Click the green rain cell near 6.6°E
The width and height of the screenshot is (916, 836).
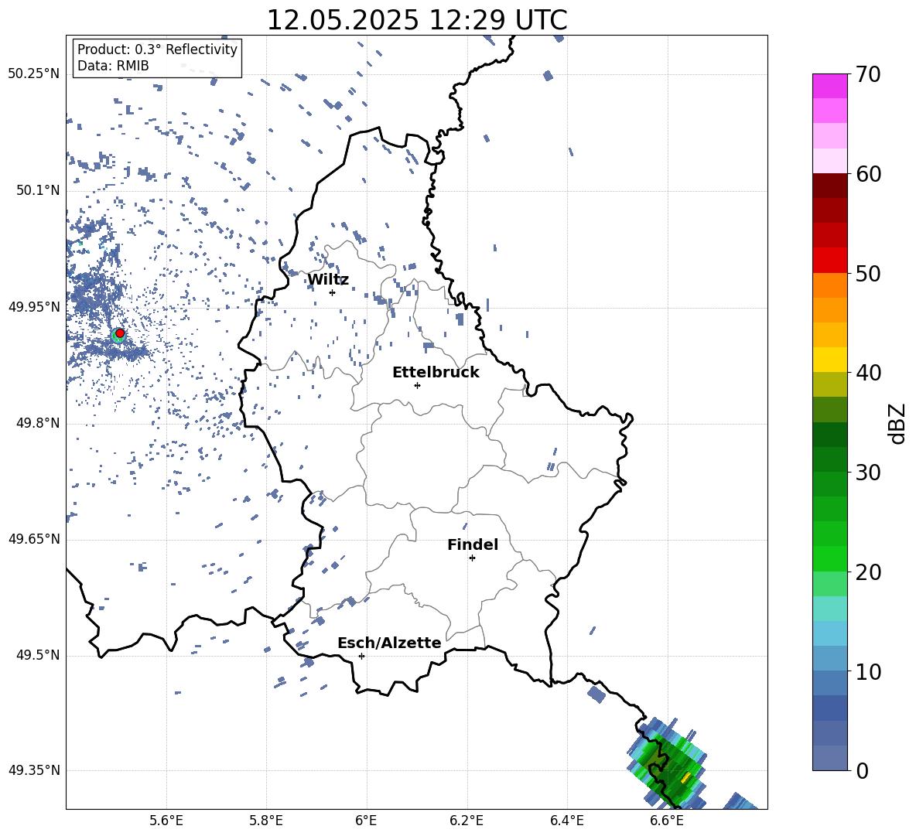pyautogui.click(x=668, y=765)
